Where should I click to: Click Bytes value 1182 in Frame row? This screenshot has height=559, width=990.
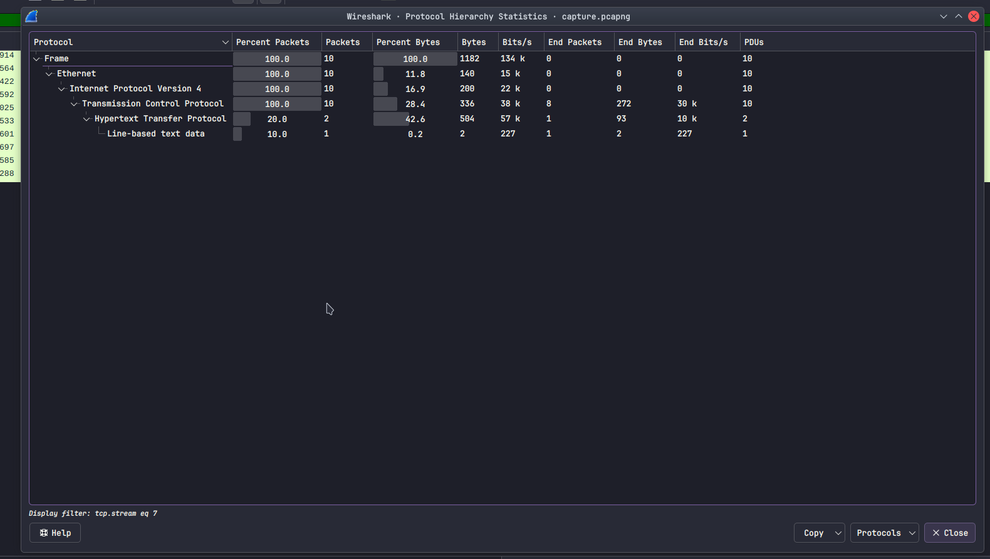pyautogui.click(x=469, y=59)
